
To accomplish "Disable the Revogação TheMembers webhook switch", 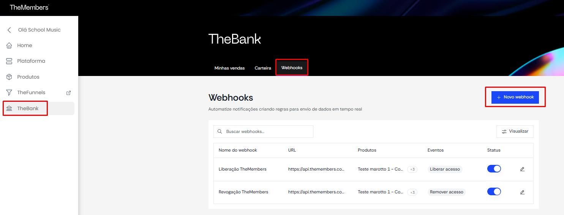I will (x=494, y=192).
